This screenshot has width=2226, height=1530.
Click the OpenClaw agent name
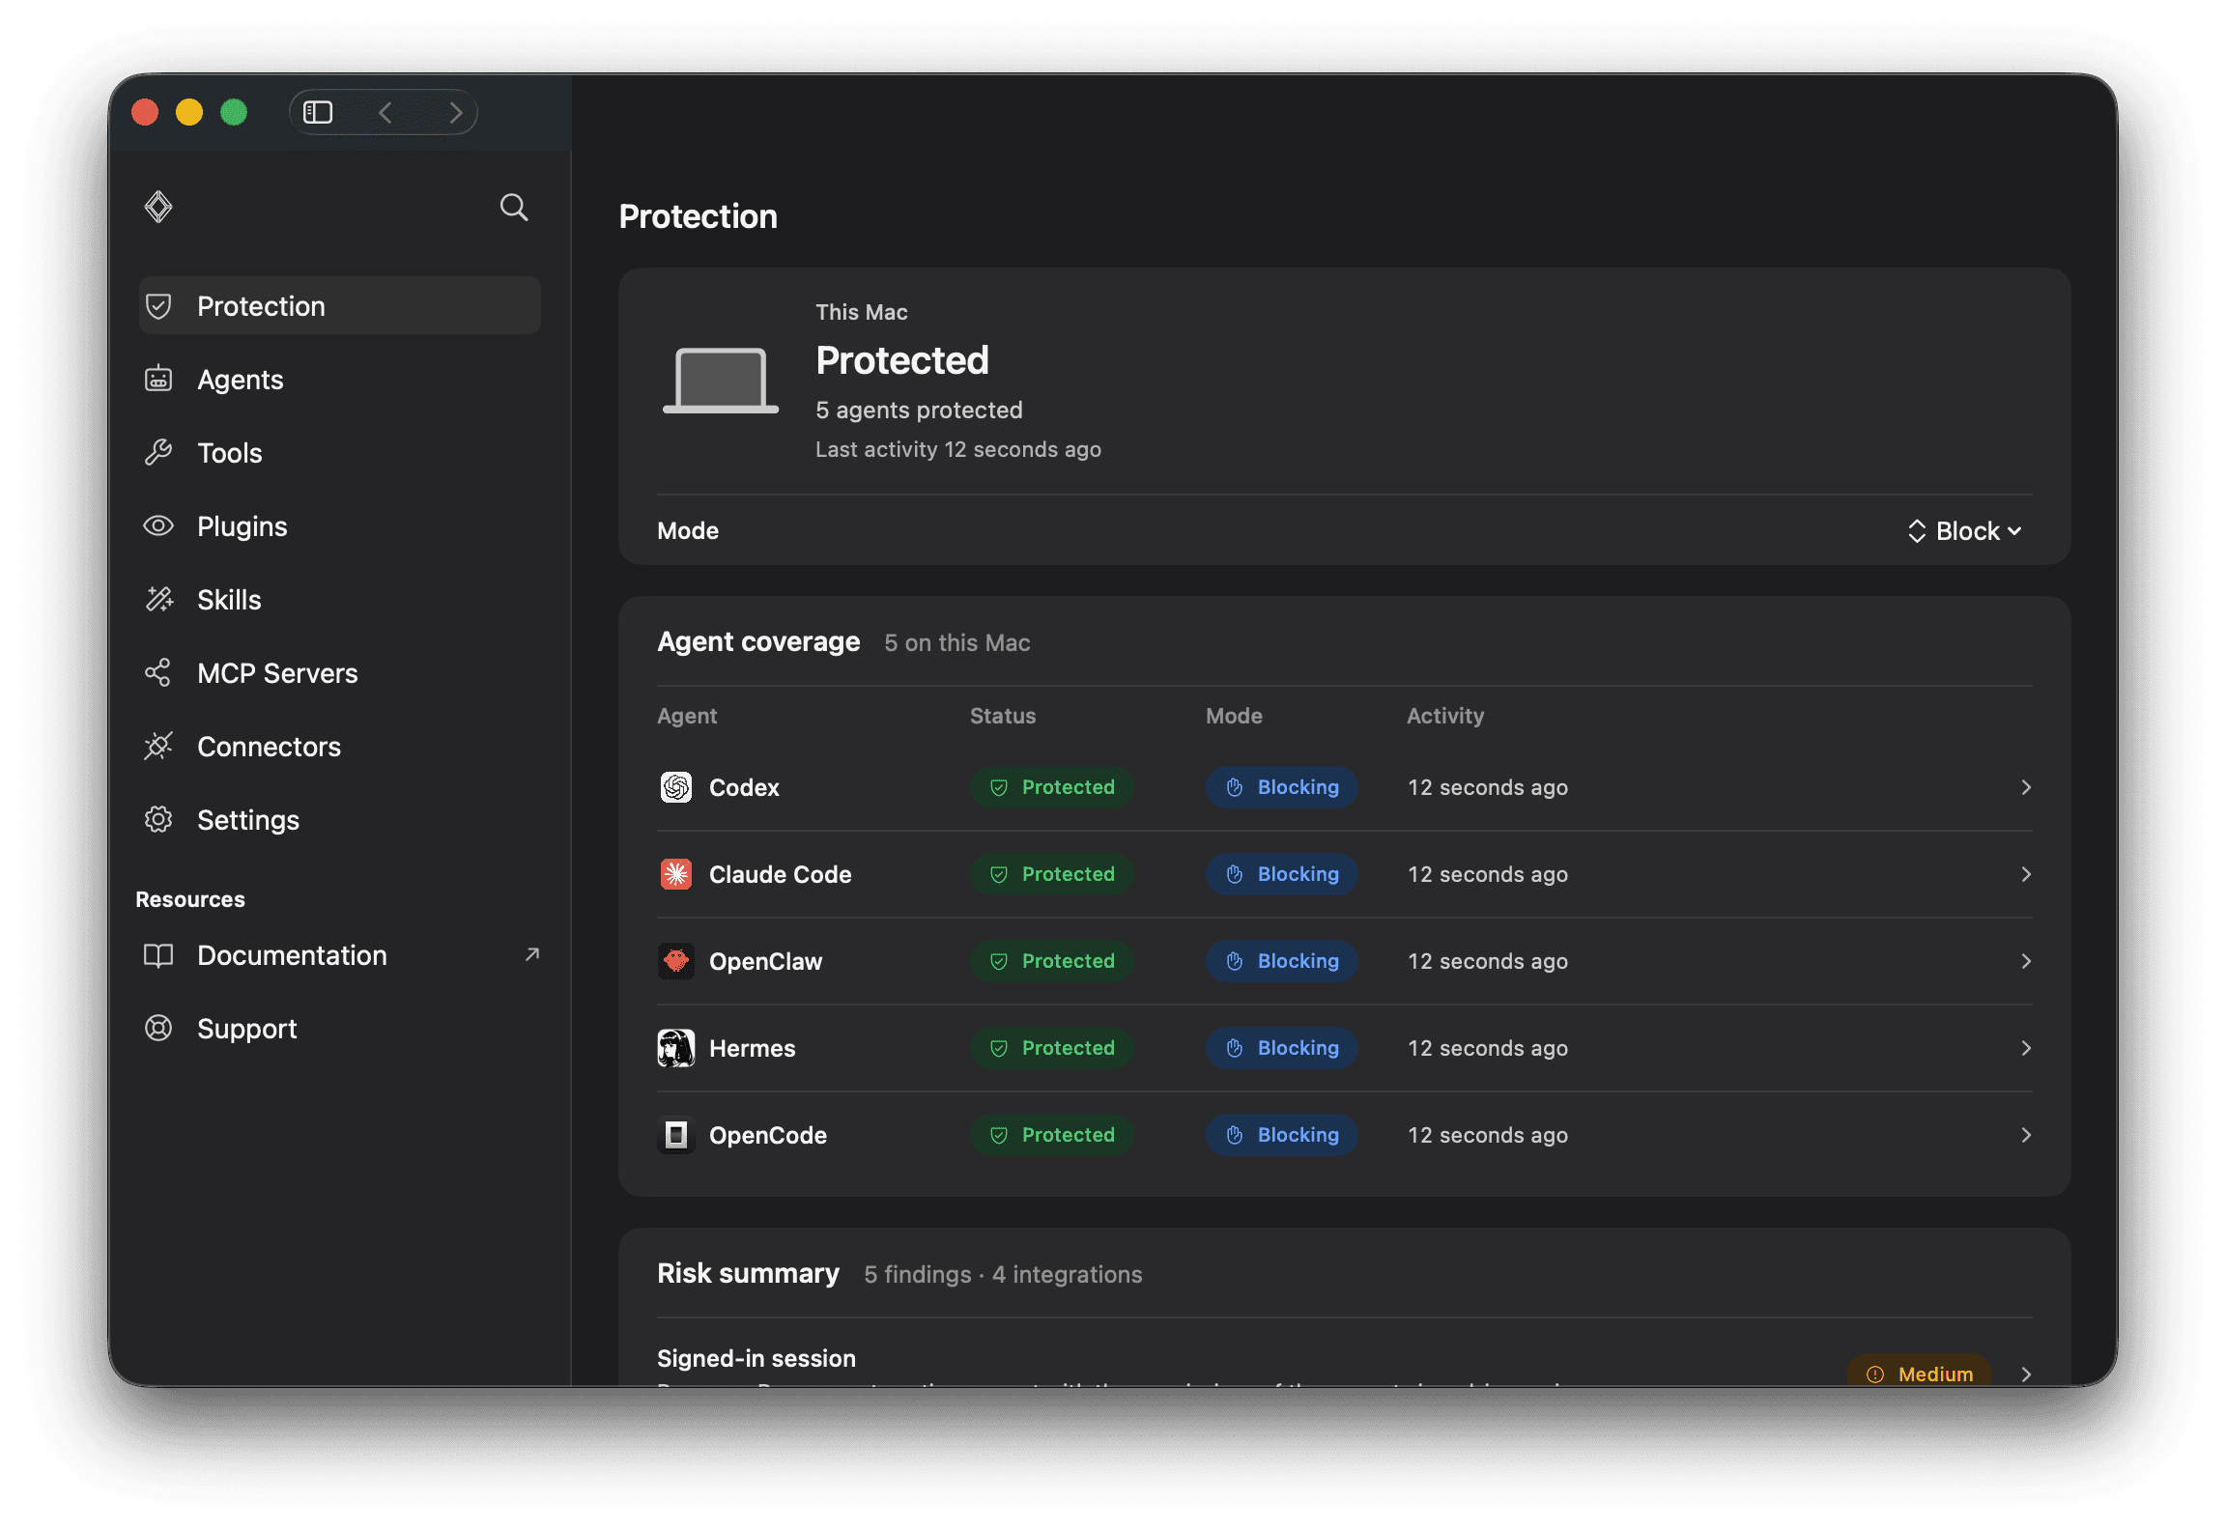click(x=766, y=961)
